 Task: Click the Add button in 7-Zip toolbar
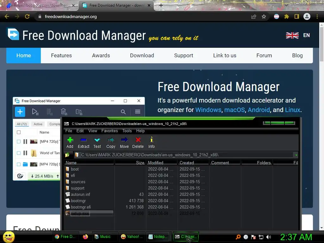tap(70, 143)
